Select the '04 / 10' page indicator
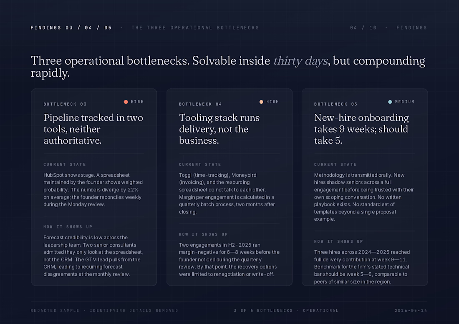 click(x=363, y=28)
